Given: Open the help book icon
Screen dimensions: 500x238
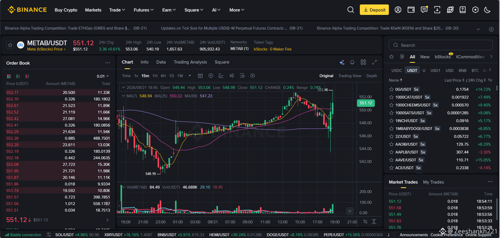Looking at the screenshot, I should (x=463, y=10).
